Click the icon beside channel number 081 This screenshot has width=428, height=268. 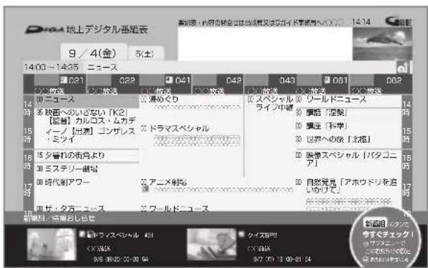pyautogui.click(x=327, y=80)
